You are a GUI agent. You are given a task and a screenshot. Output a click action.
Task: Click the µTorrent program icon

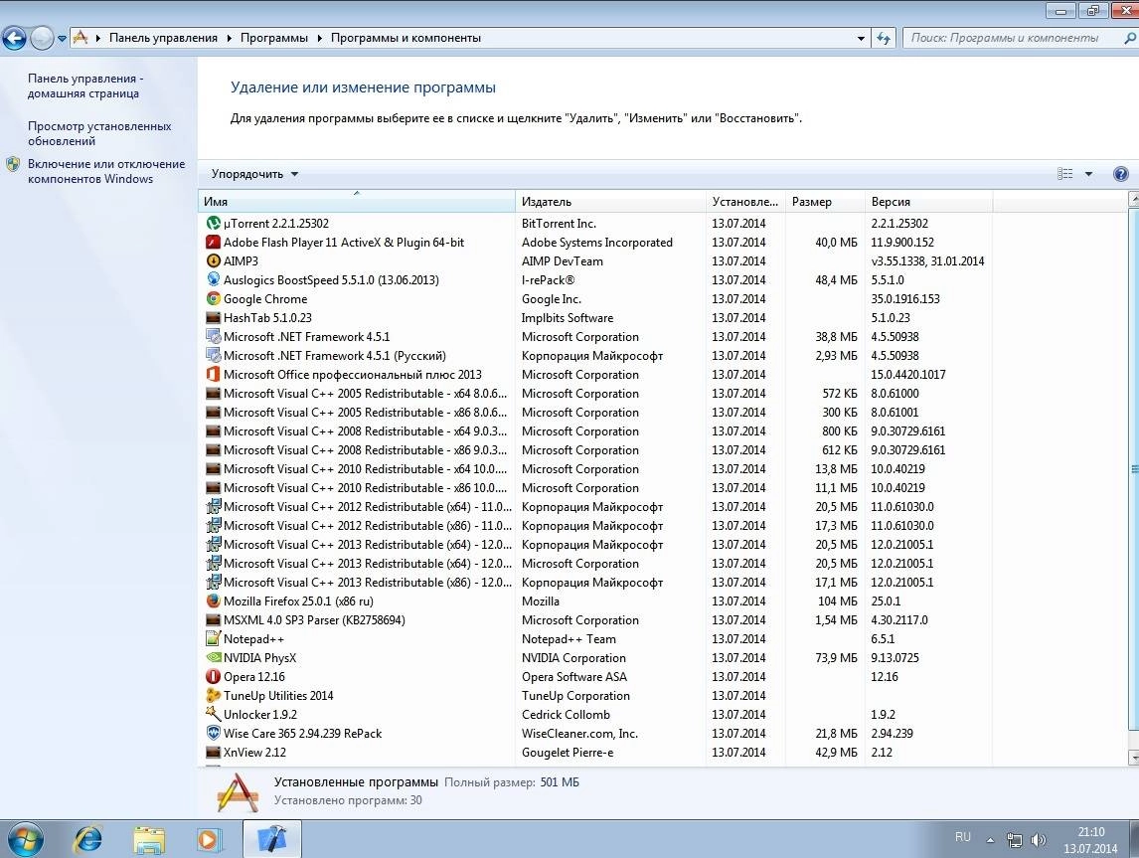pyautogui.click(x=213, y=223)
